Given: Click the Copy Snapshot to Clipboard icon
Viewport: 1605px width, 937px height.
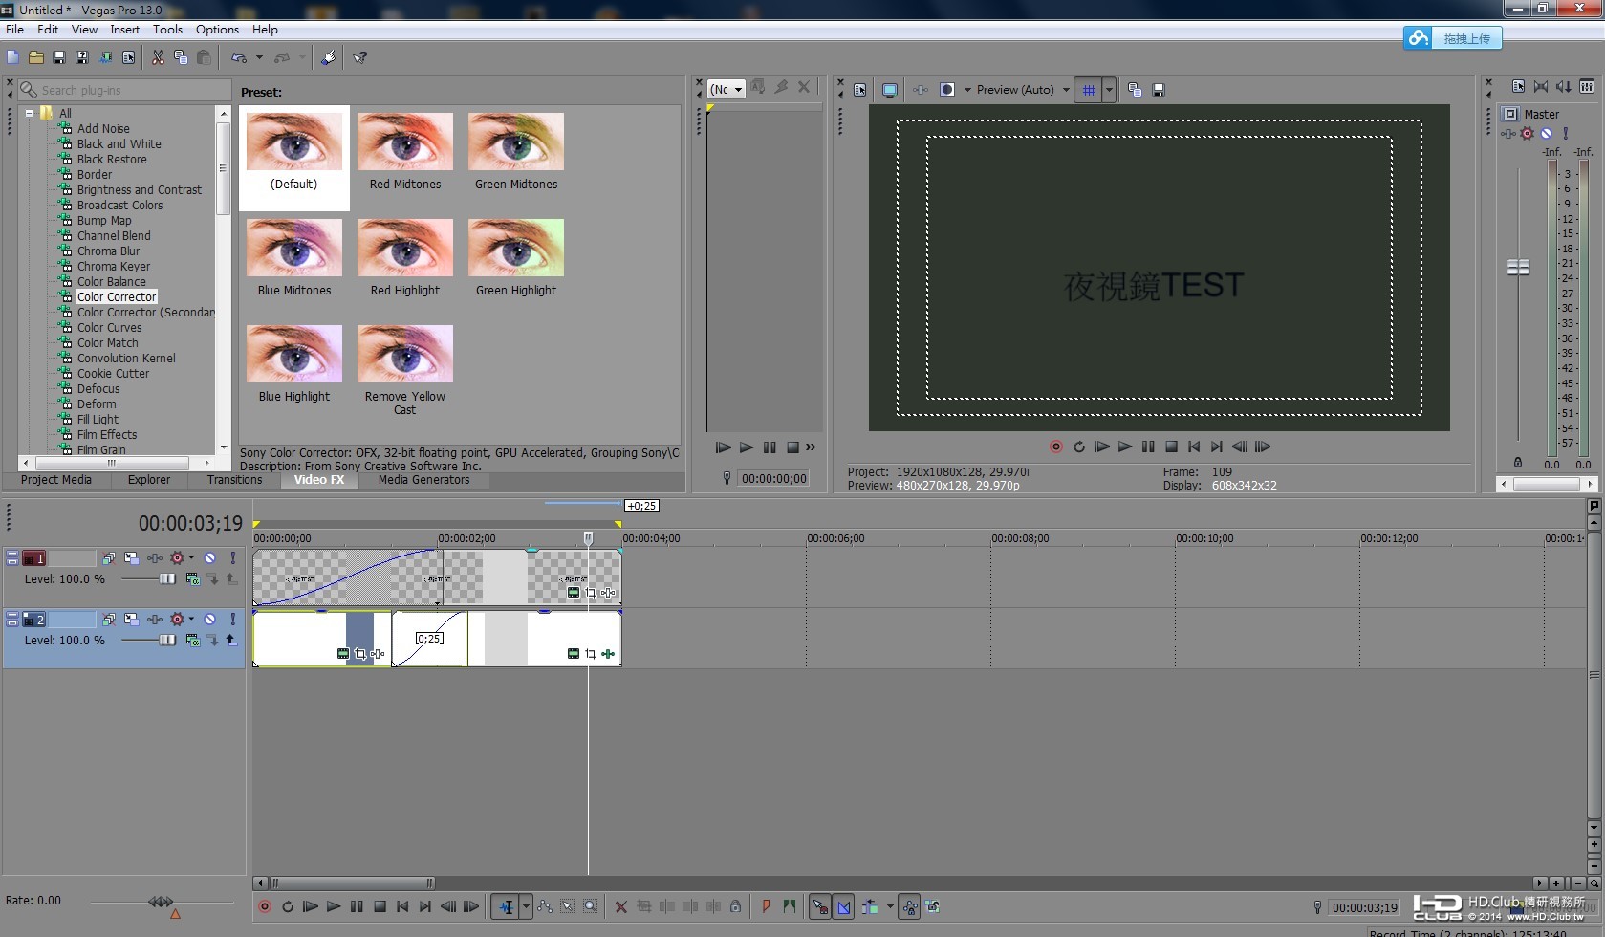Looking at the screenshot, I should [x=1135, y=90].
